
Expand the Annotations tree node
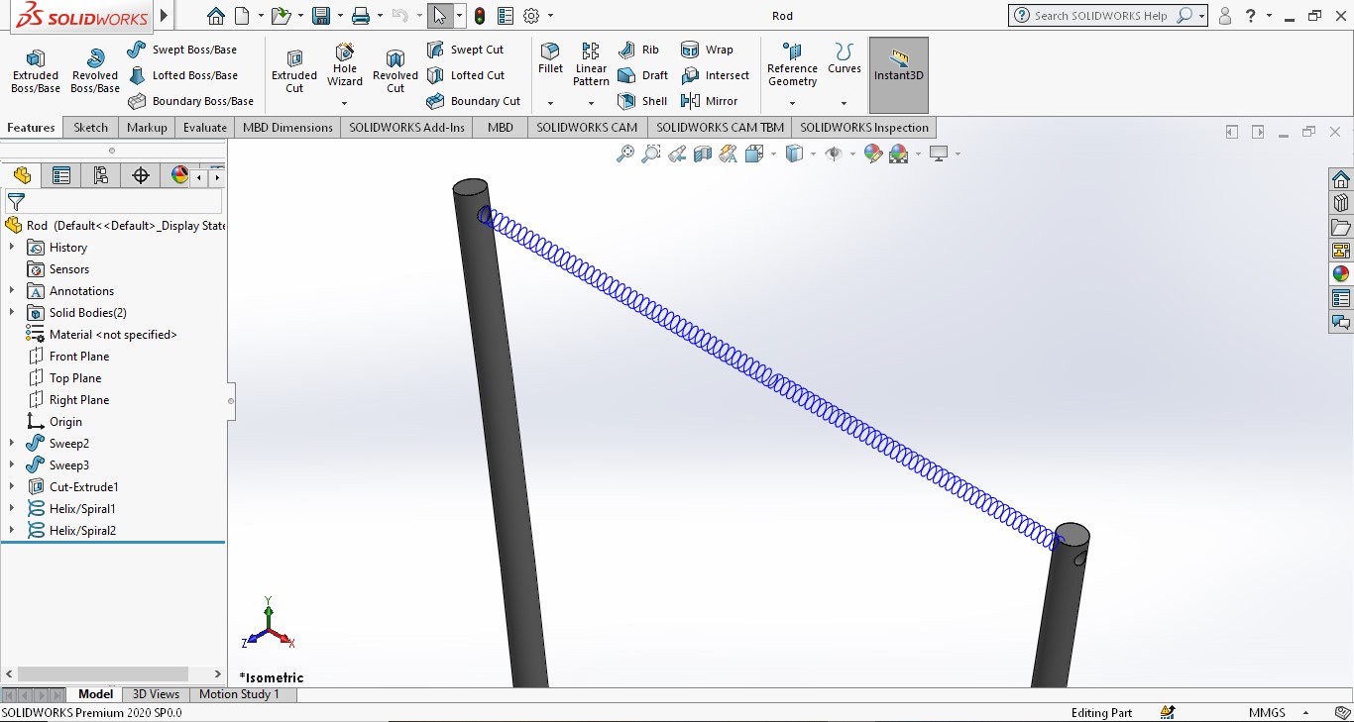click(x=12, y=291)
